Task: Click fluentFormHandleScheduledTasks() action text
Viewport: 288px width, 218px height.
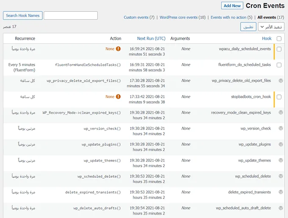Action: pyautogui.click(x=88, y=65)
